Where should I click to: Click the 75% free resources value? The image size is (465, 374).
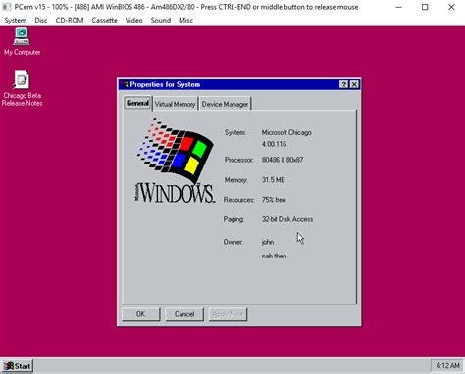274,200
